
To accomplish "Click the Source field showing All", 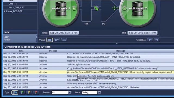I will [x=60, y=93].
